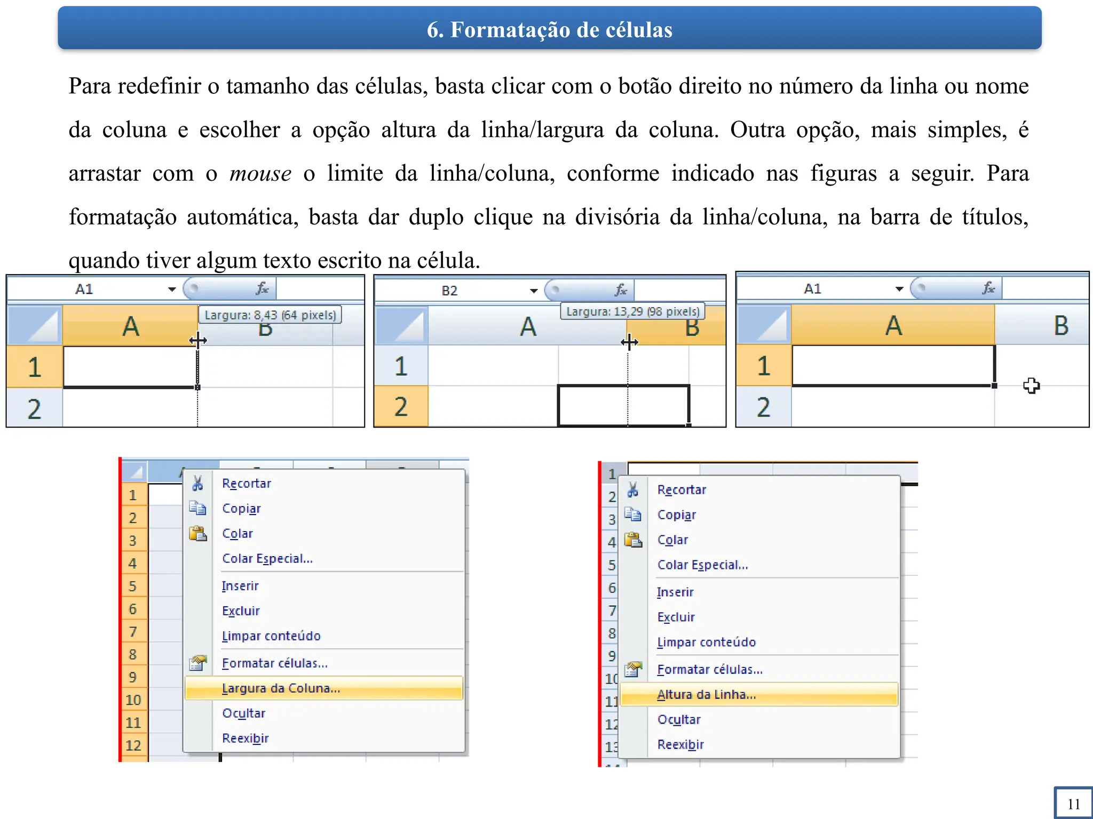This screenshot has width=1093, height=819.
Task: Click row 5 header beside the column context menu
Action: tap(133, 586)
